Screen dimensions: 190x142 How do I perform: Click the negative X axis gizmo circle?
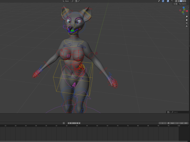(180, 10)
